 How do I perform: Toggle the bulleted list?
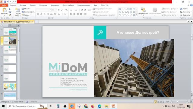[x=71, y=10]
